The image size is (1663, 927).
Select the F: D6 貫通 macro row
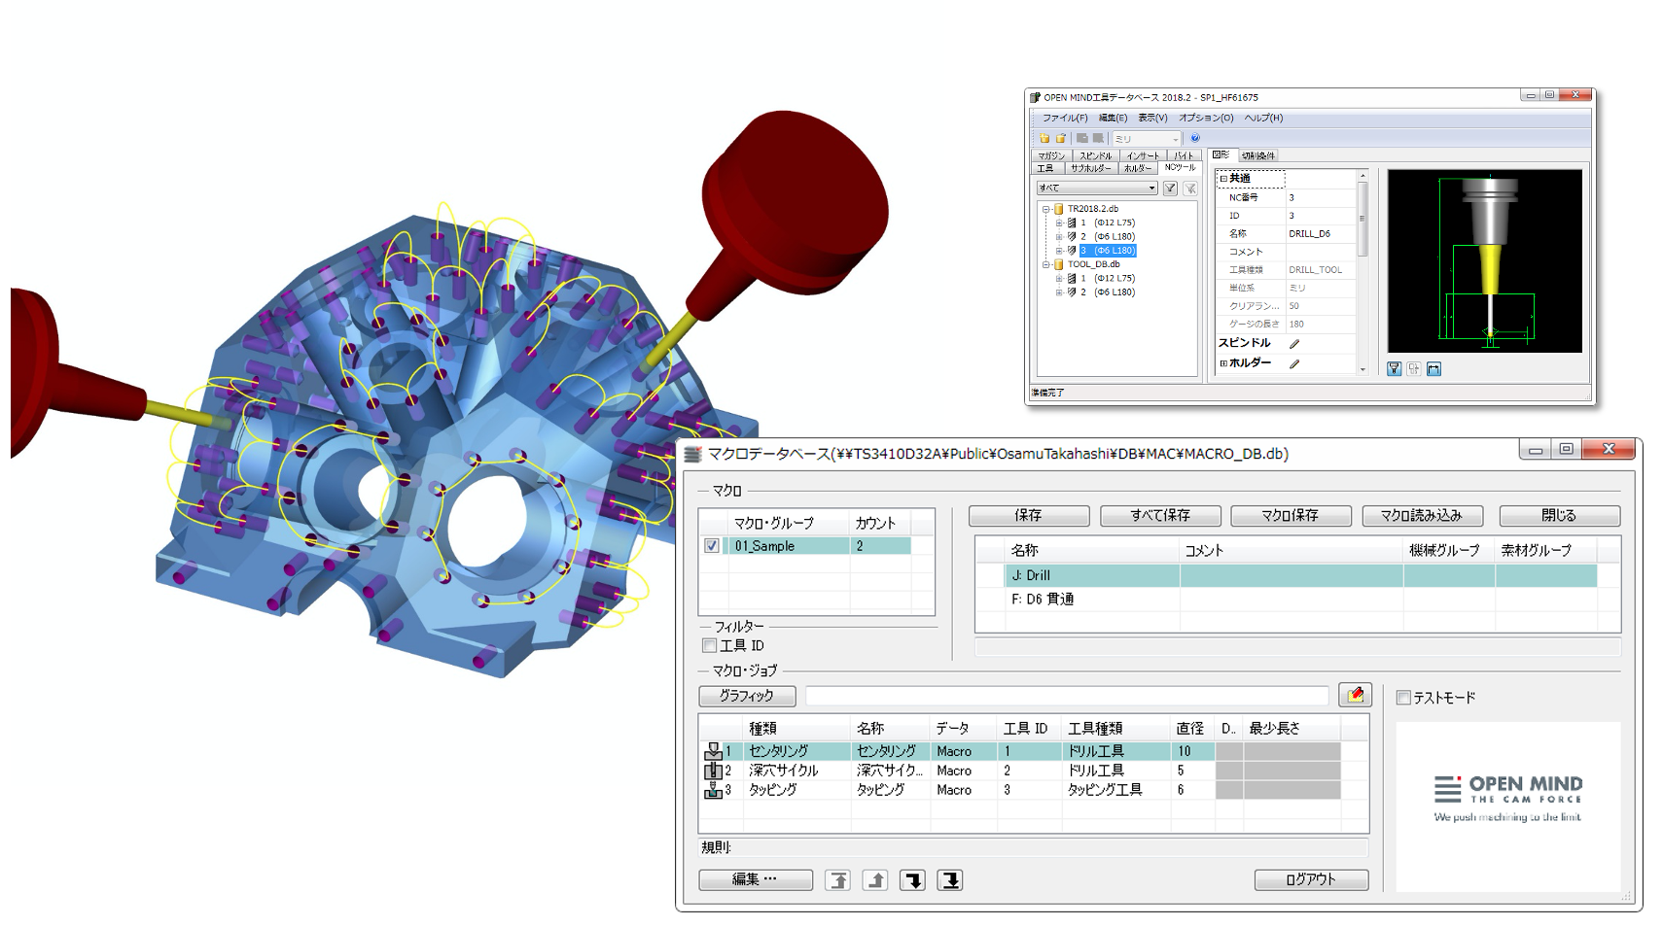click(x=1300, y=600)
